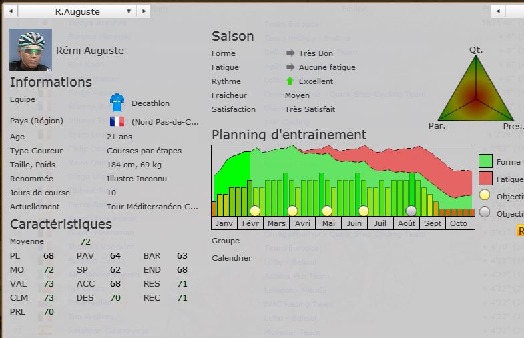Click the MO stat value 72
524x338 pixels.
[x=49, y=269]
